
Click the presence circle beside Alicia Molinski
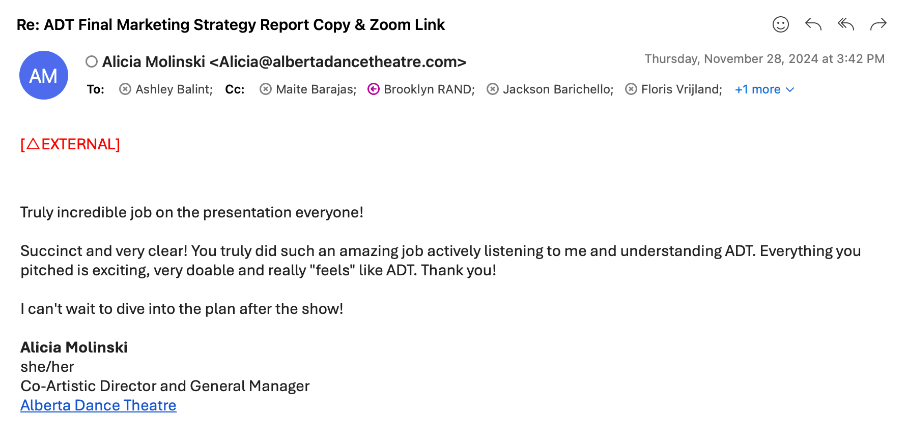coord(92,62)
